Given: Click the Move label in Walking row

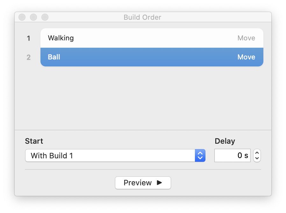Looking at the screenshot, I should 246,38.
